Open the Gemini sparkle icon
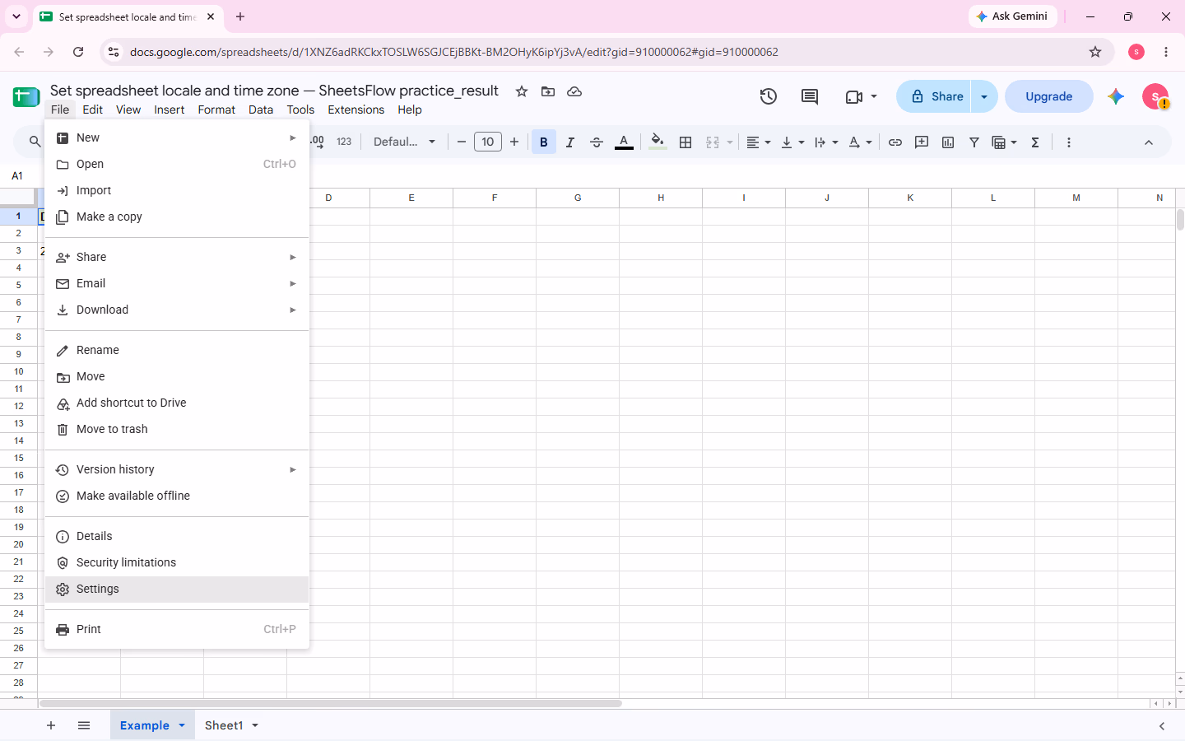 click(x=1116, y=96)
